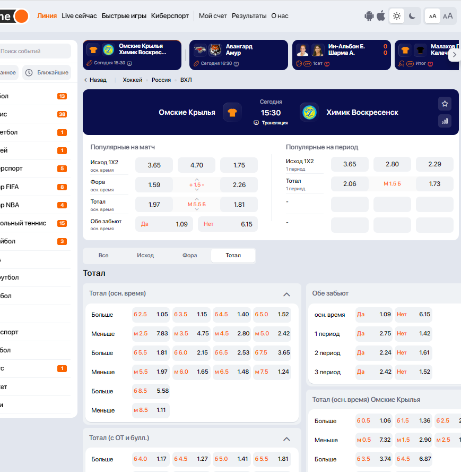Pick first period draw odds 2.80
The width and height of the screenshot is (461, 472).
pos(392,164)
